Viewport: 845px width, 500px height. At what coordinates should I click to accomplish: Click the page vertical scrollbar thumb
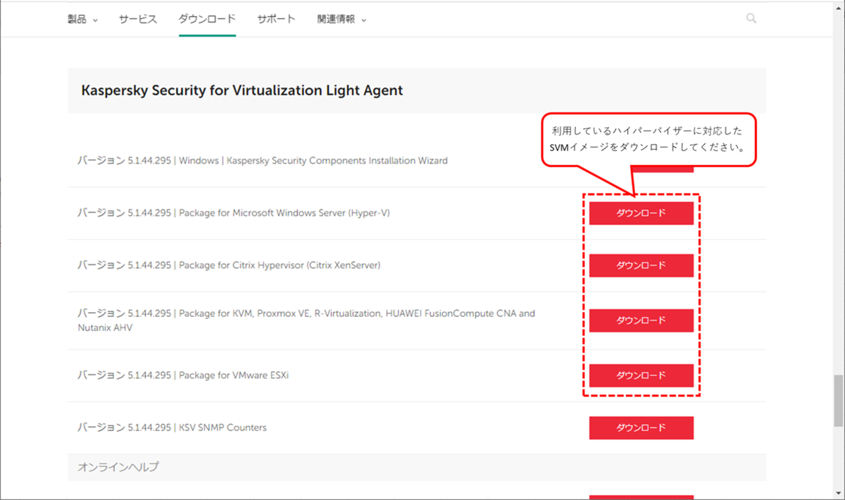(x=838, y=401)
